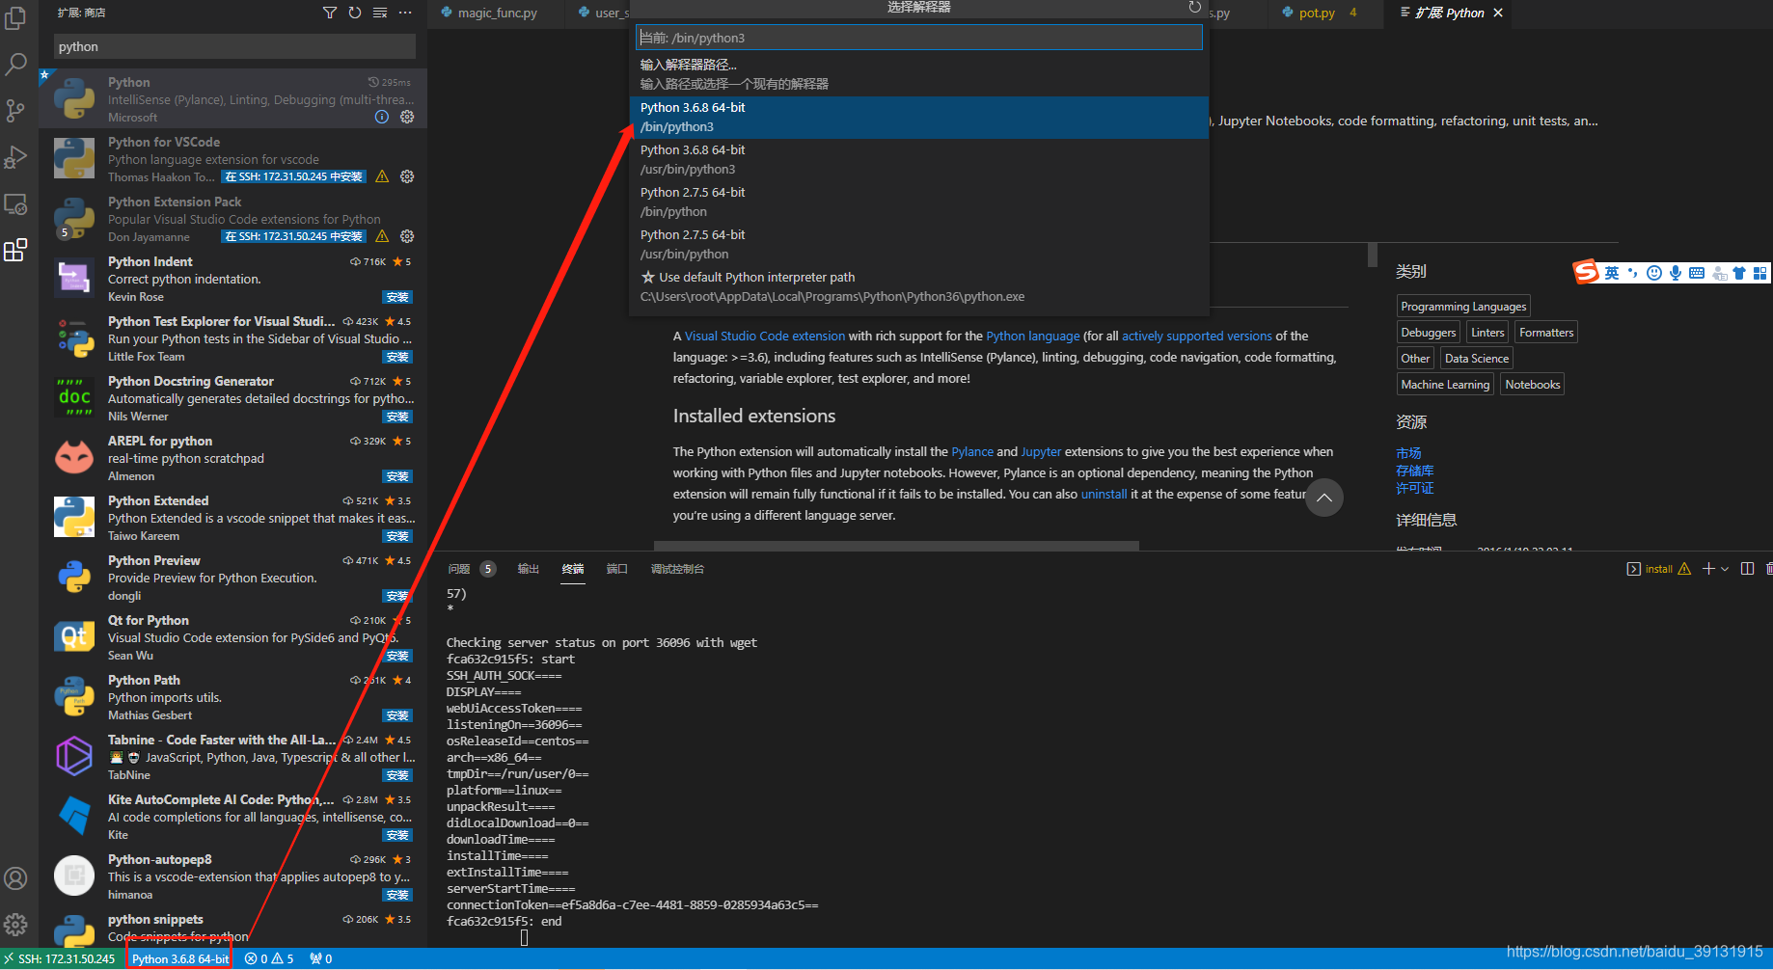The width and height of the screenshot is (1773, 970).
Task: Select Python 3.6.8 64-bit at /usr/bin/python3
Action: [919, 160]
